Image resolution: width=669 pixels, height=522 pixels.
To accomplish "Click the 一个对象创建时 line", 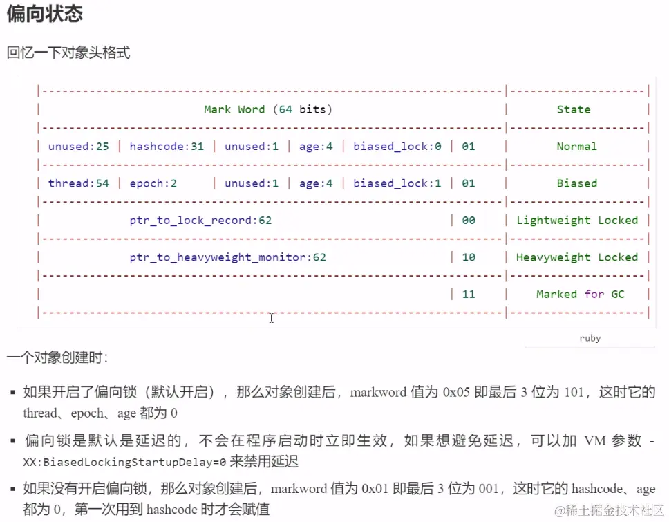I will [x=57, y=357].
